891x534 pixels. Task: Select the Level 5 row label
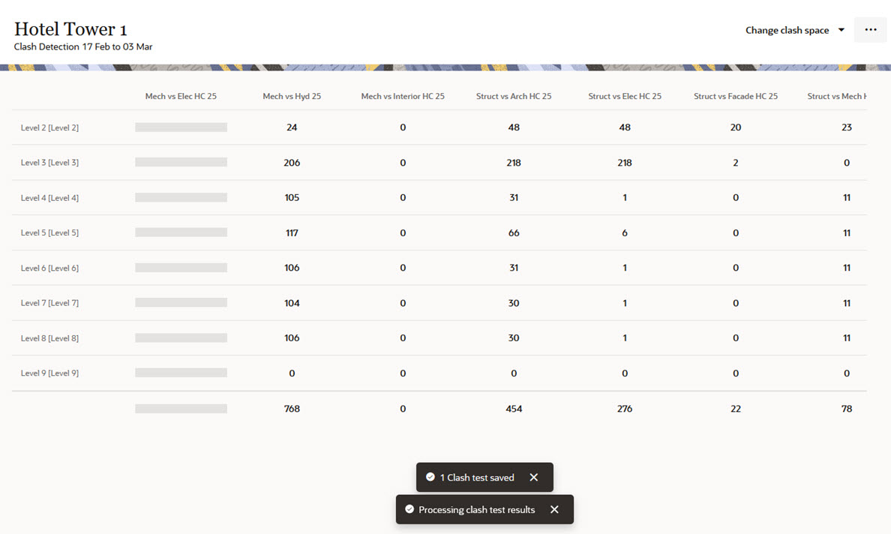pyautogui.click(x=49, y=233)
